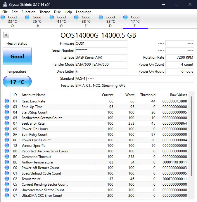Click status orb for Airflow Temperature row

click(7, 162)
